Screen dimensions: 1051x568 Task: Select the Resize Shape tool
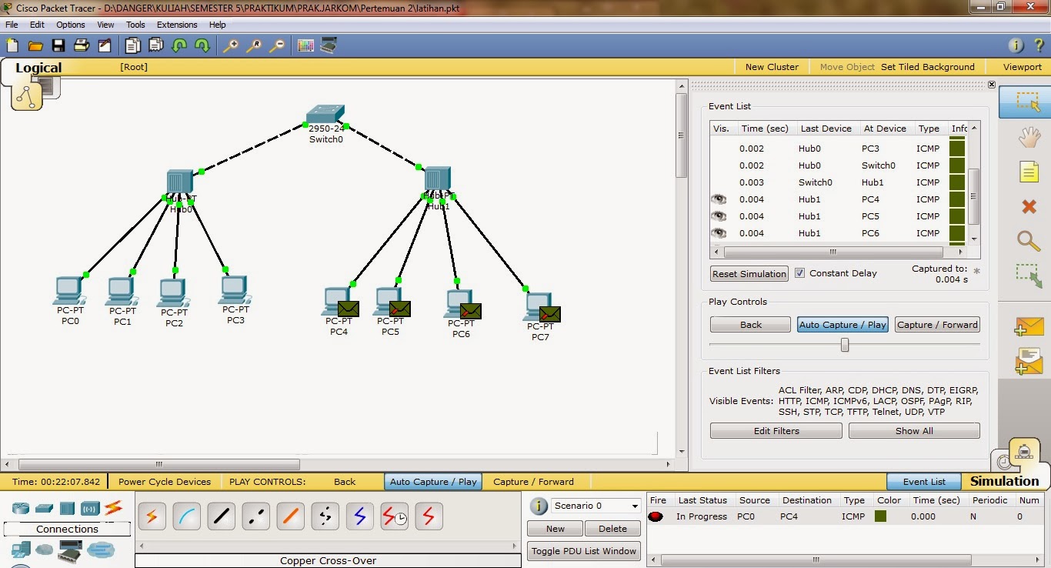[1029, 276]
